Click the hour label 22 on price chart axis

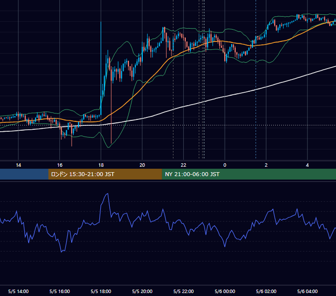(x=183, y=165)
